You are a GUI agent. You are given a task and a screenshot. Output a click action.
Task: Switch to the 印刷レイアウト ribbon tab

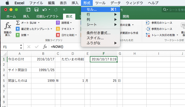point(47,17)
